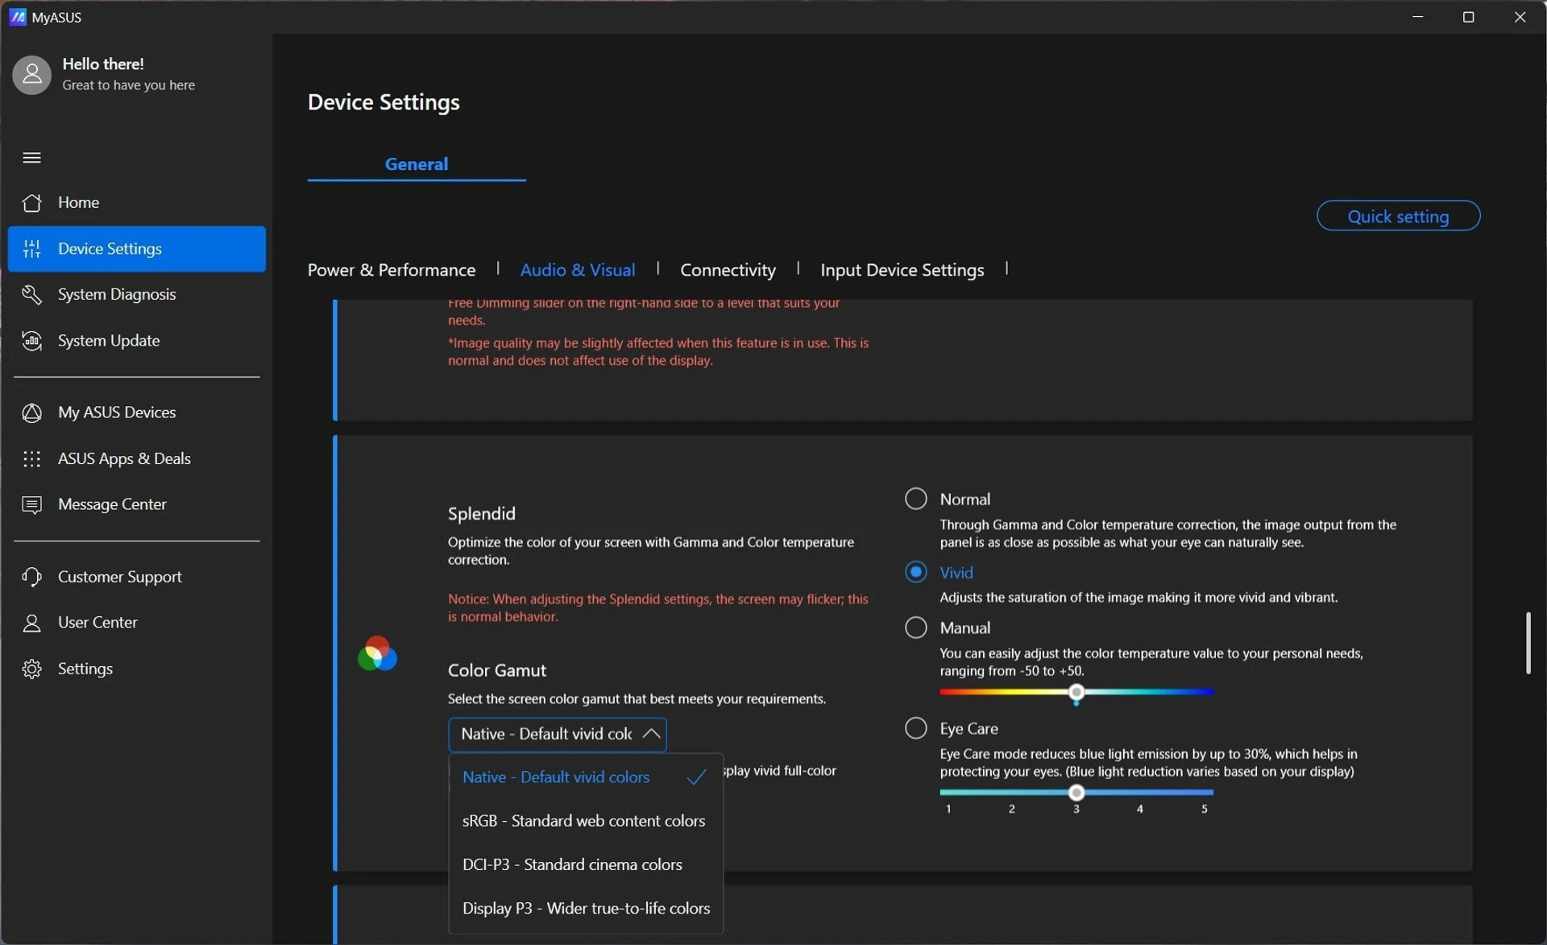Click the System Diagnosis wrench icon
The width and height of the screenshot is (1547, 945).
[32, 295]
